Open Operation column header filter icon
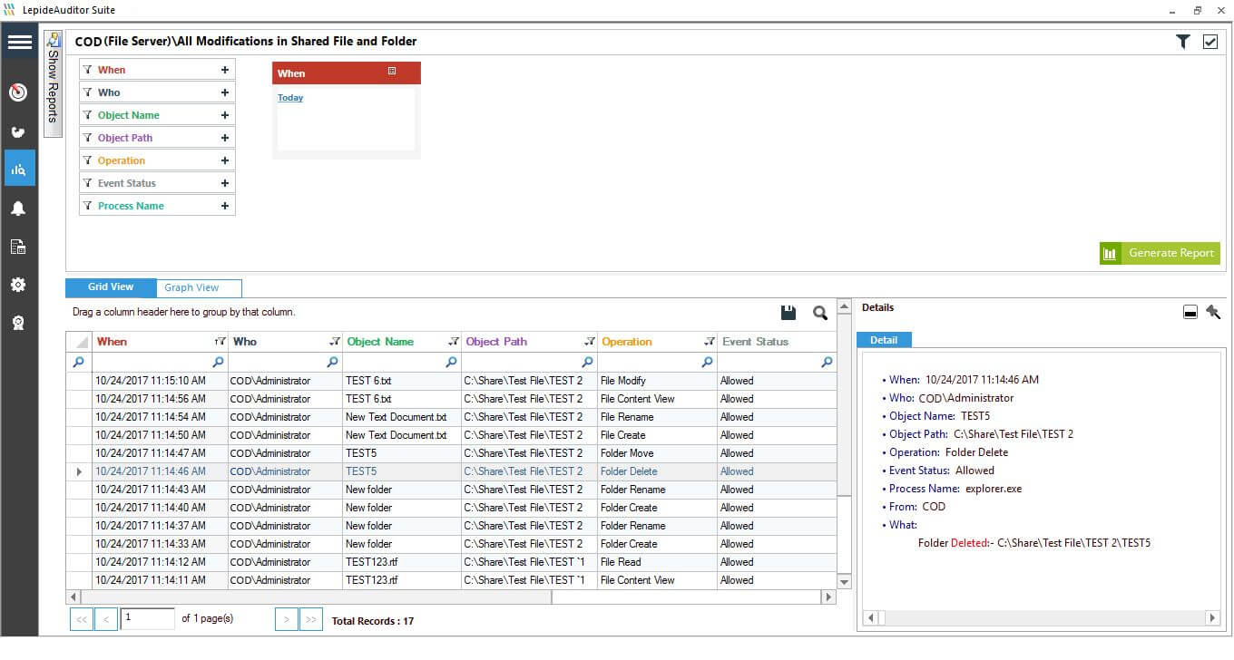The image size is (1234, 660). pos(710,342)
